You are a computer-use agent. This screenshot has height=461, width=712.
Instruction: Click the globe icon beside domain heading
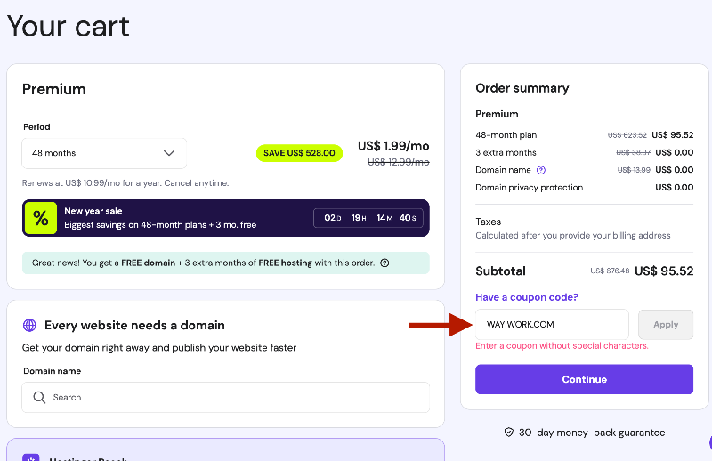[x=29, y=326]
